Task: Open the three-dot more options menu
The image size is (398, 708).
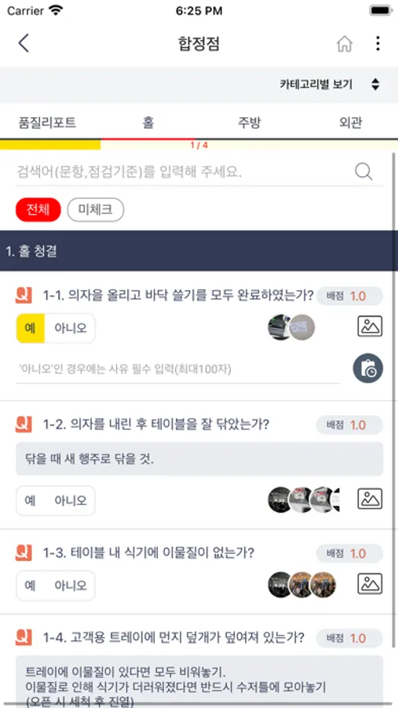Action: (x=378, y=43)
